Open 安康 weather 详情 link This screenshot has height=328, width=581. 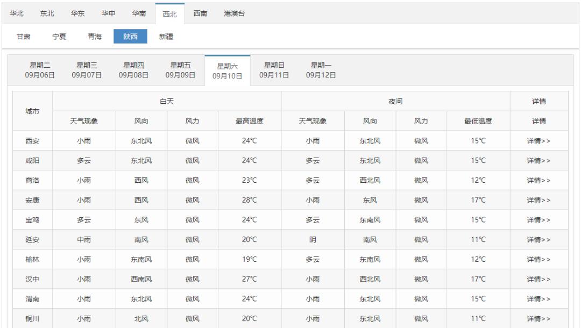point(539,200)
